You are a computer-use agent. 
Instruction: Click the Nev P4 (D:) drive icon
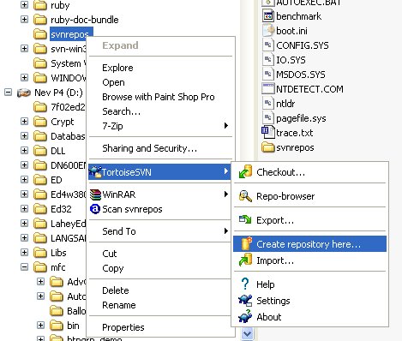click(x=24, y=93)
